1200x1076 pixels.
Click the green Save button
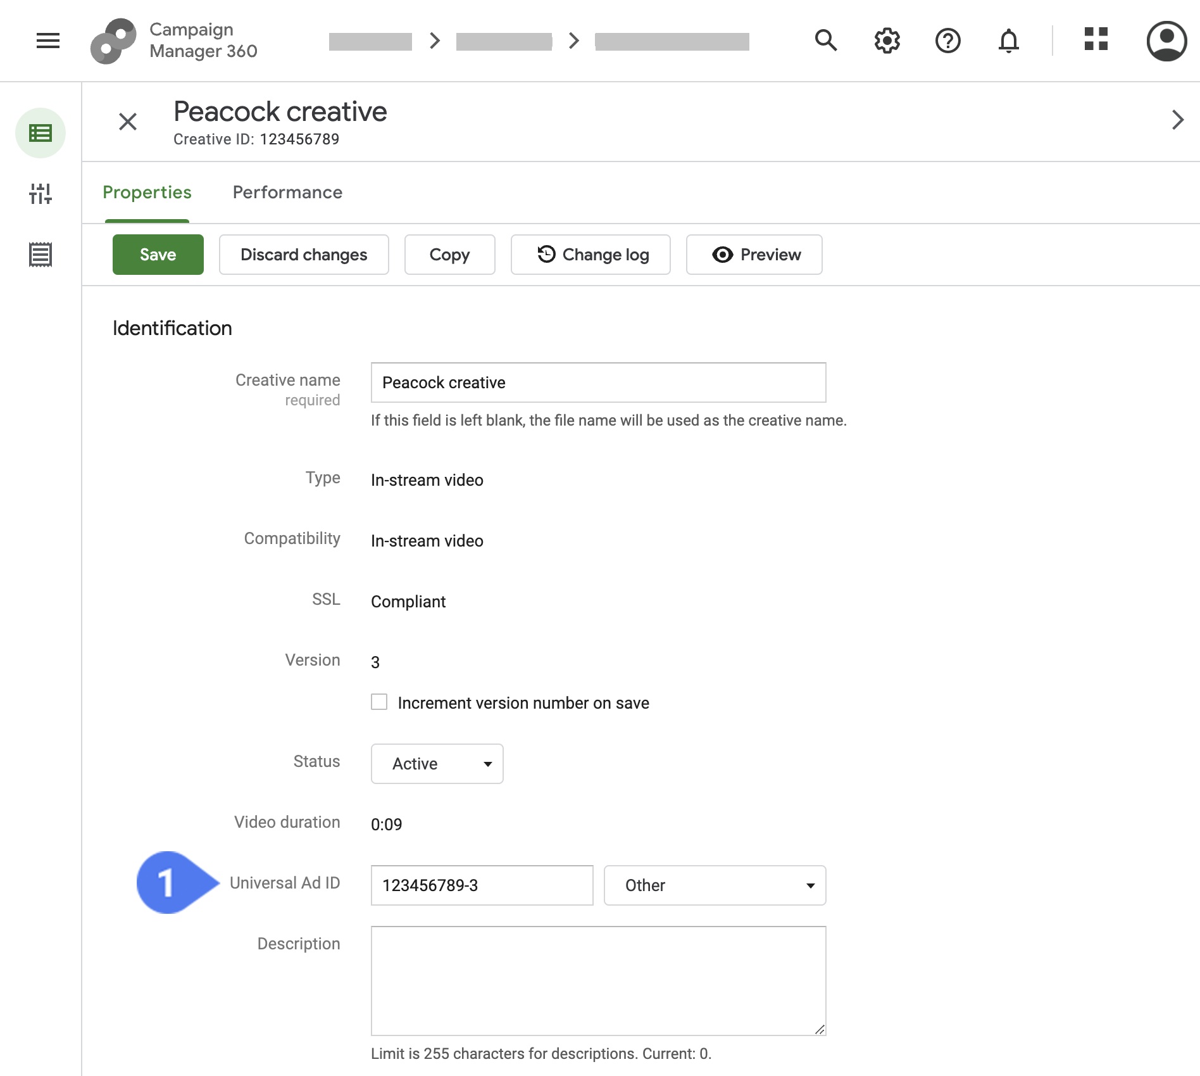click(158, 255)
